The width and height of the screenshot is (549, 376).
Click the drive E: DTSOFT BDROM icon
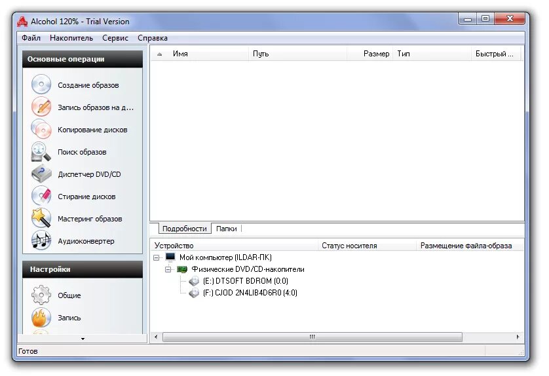194,281
